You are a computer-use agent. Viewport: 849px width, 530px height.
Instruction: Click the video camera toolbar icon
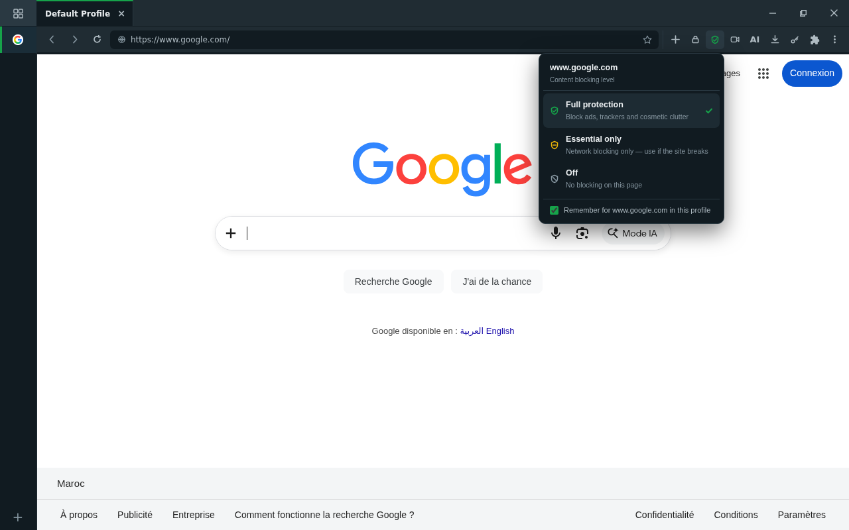click(x=735, y=40)
